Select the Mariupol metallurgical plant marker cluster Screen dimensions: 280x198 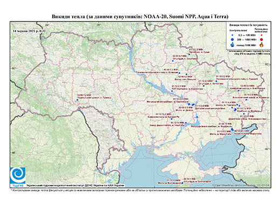tap(232, 129)
